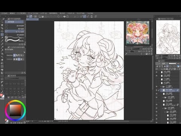
Task: Select the Zoom magnifier tool
Action: click(x=2, y=22)
